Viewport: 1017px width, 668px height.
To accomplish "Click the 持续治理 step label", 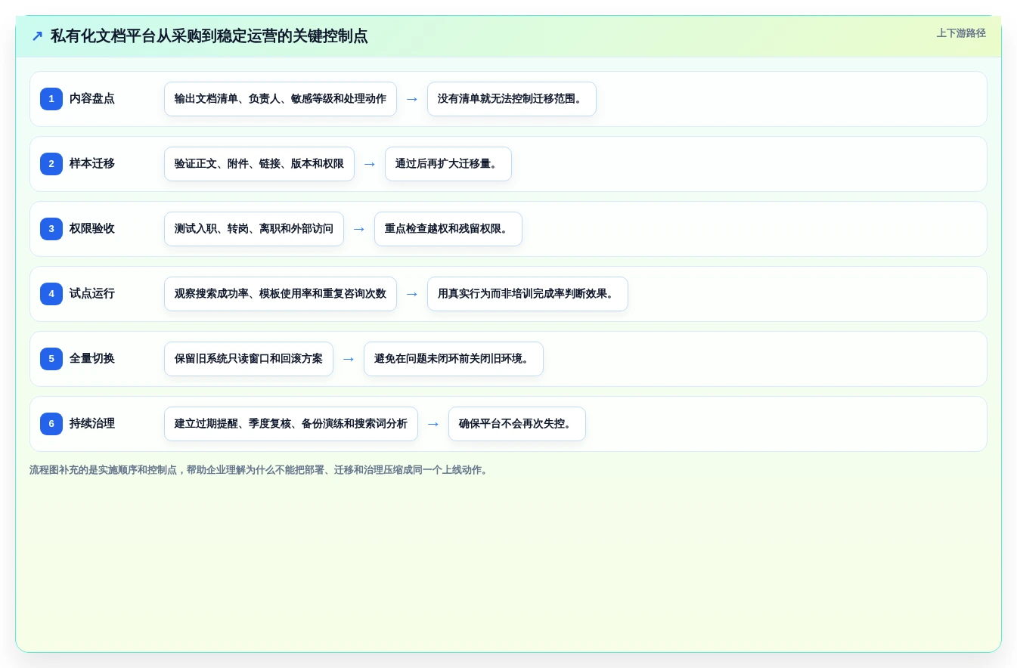I will 92,424.
